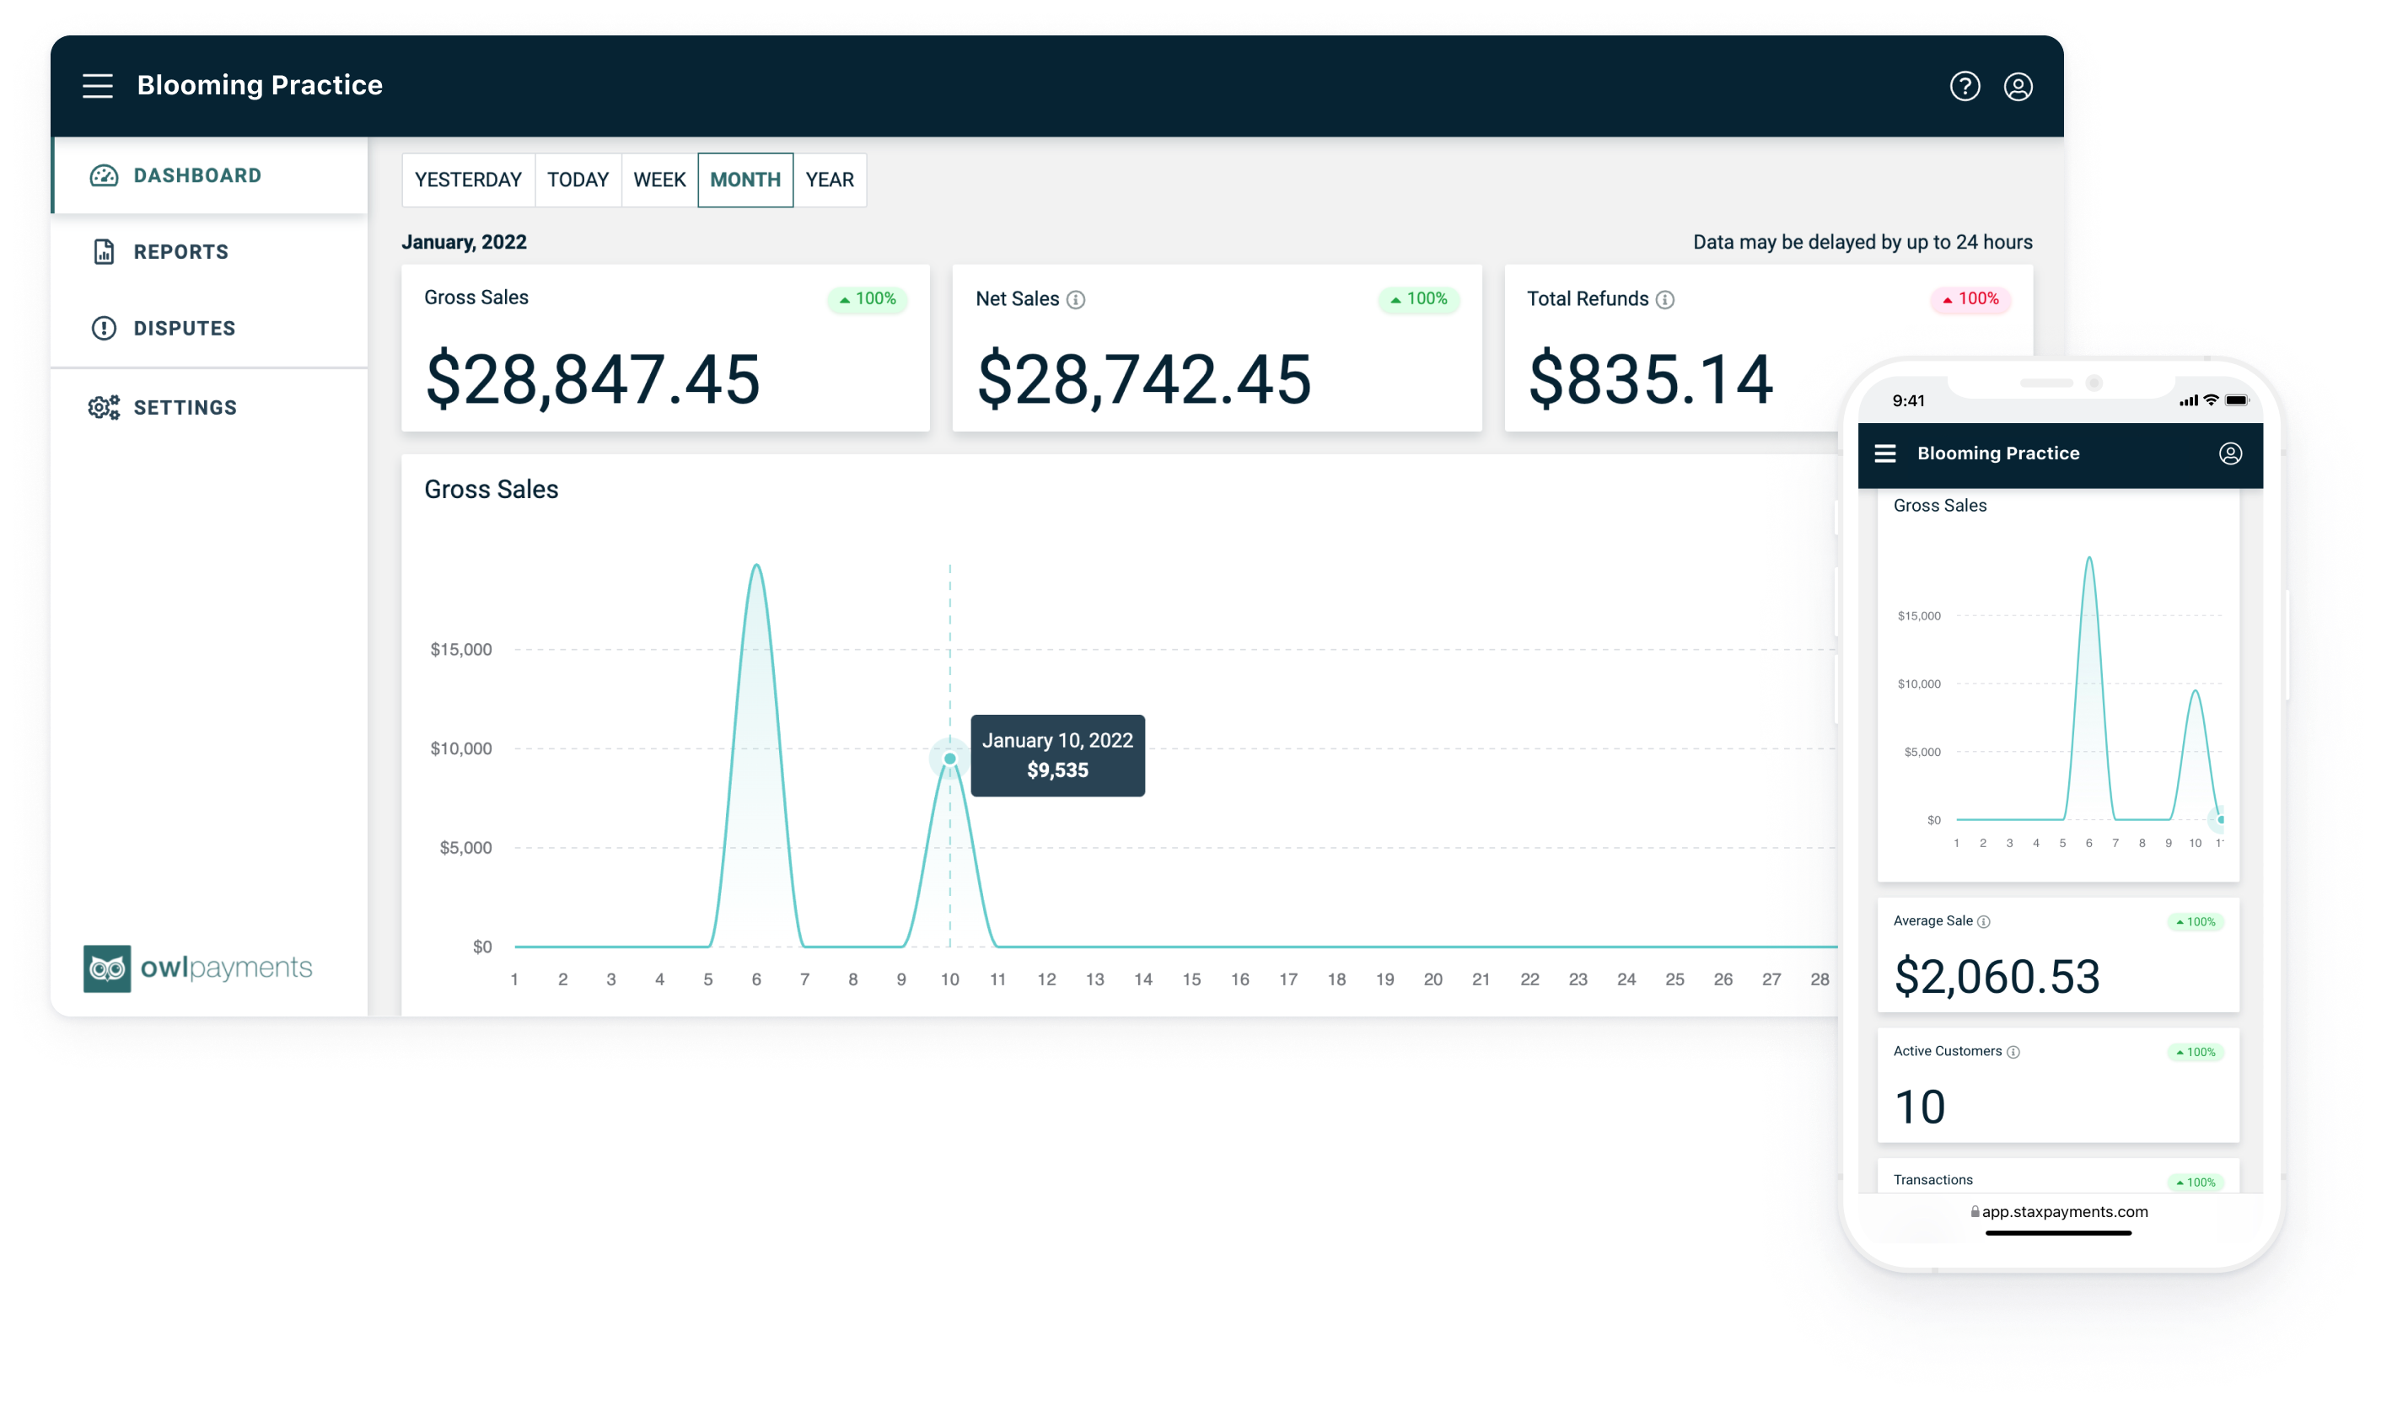Click the Active Customers 100% badge on phone
Screen dimensions: 2392x1416
2195,1052
